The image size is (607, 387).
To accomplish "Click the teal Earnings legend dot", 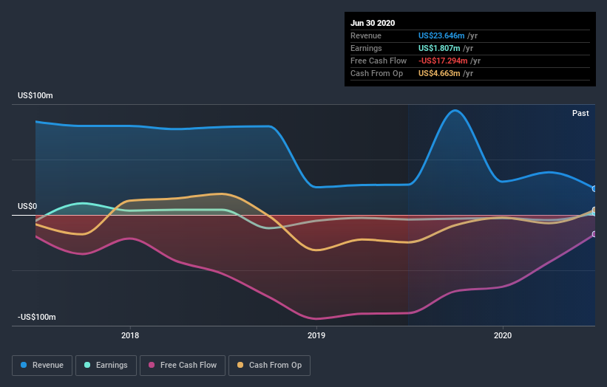I will click(x=87, y=365).
